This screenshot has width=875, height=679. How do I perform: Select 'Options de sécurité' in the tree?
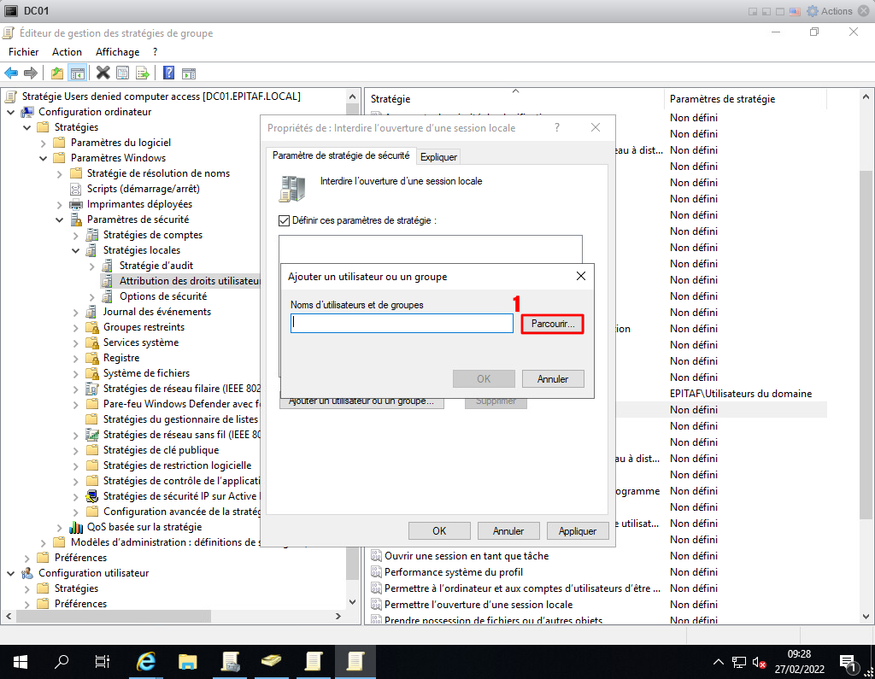tap(162, 296)
